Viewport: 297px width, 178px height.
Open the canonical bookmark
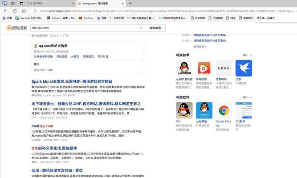pos(29,18)
